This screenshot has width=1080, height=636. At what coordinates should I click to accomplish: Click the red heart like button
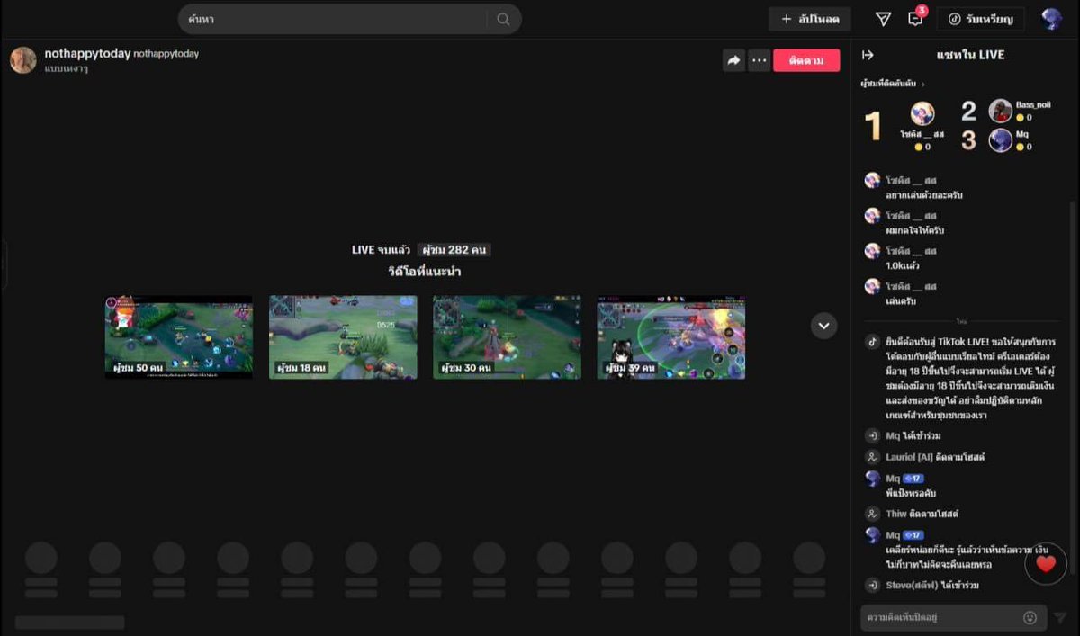coord(1046,564)
